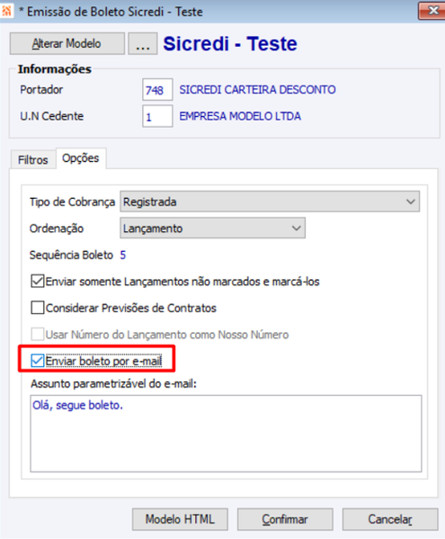Open model browse ellipsis button
Viewport: 445px width, 539px height.
[143, 44]
